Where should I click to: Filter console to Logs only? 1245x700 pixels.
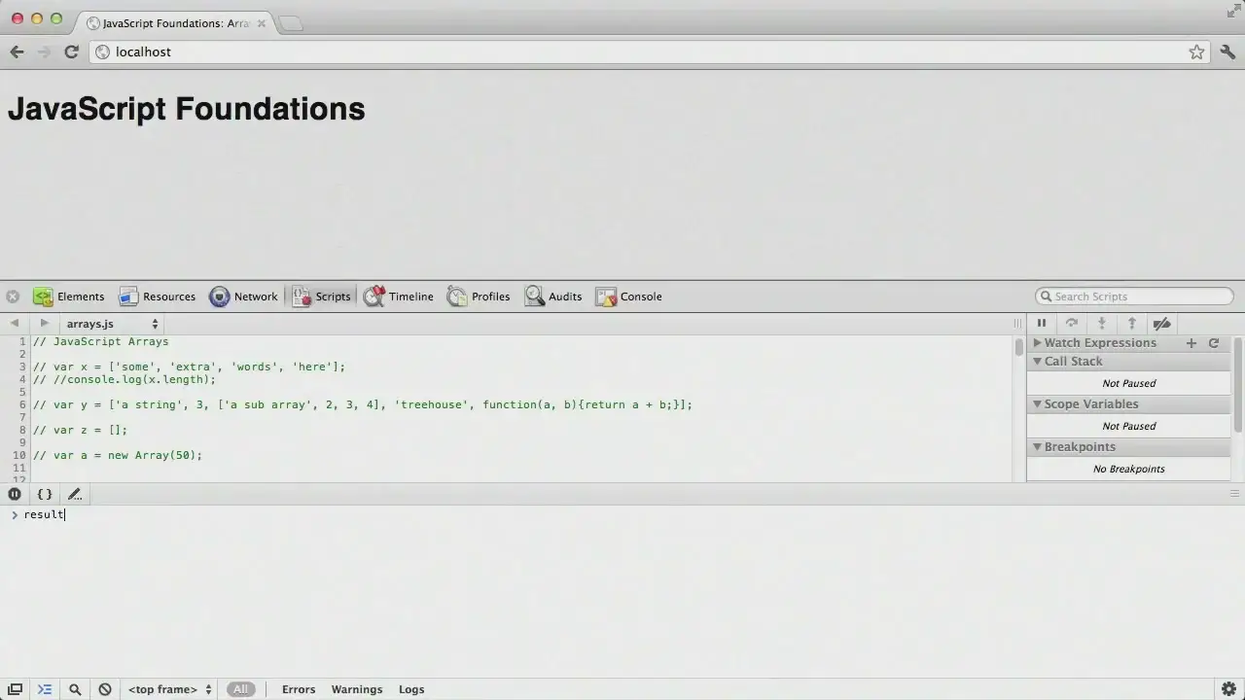tap(411, 689)
